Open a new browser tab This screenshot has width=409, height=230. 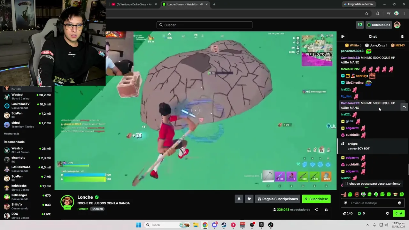point(214,4)
